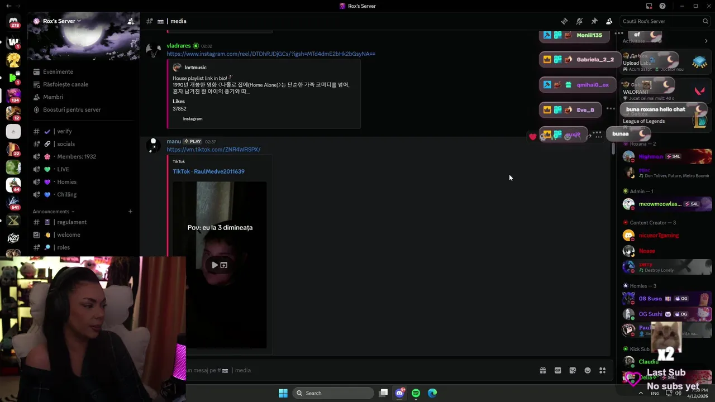Open the W server icon
The image size is (715, 402).
tap(13, 42)
